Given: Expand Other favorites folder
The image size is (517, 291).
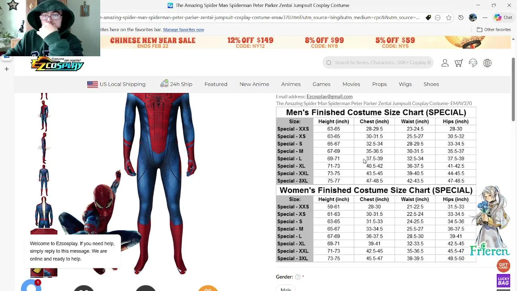Looking at the screenshot, I should click(x=494, y=30).
